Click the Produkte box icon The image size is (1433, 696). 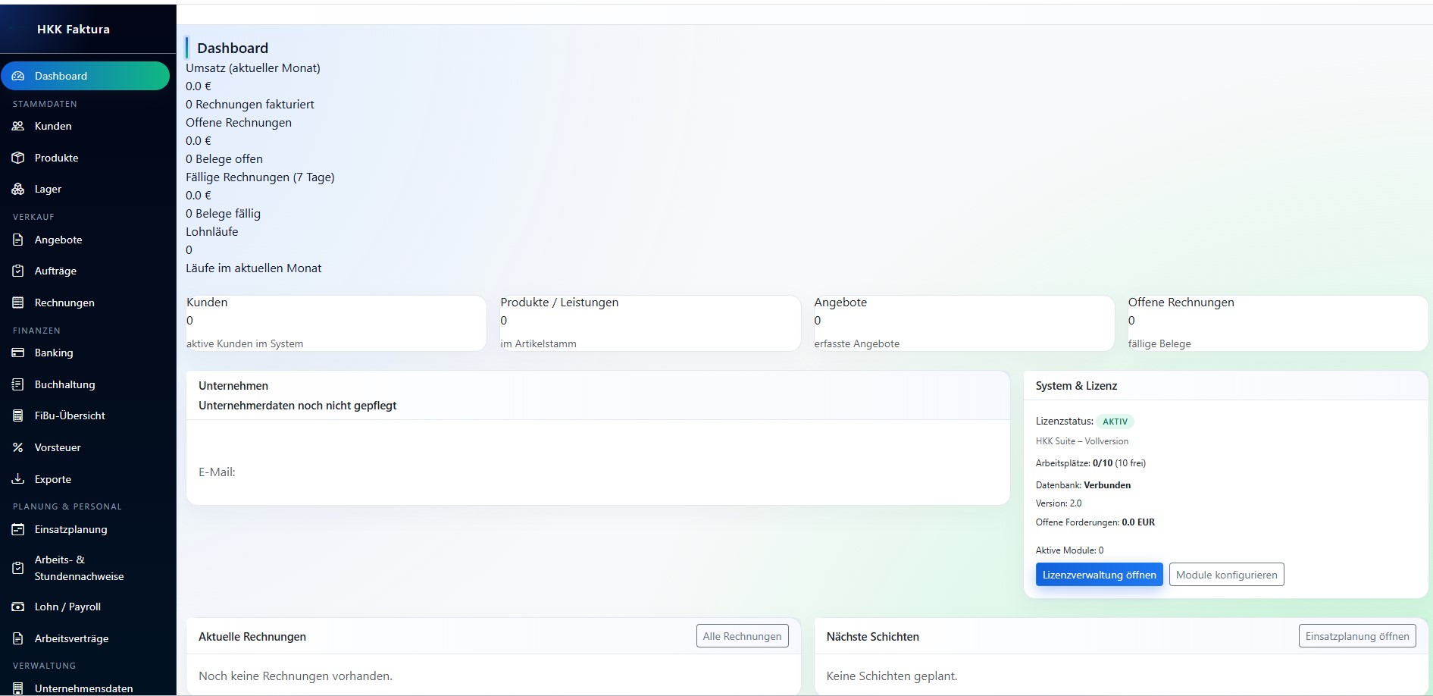click(x=18, y=158)
